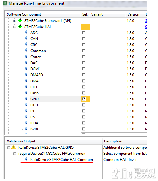Collapse the STM32Cube HAL tree node

(x=14, y=27)
